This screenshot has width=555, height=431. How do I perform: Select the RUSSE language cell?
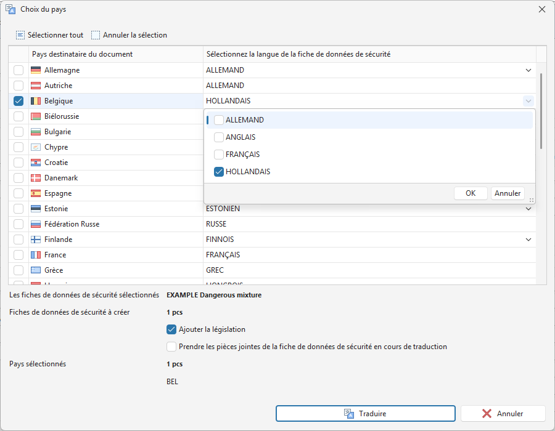369,224
